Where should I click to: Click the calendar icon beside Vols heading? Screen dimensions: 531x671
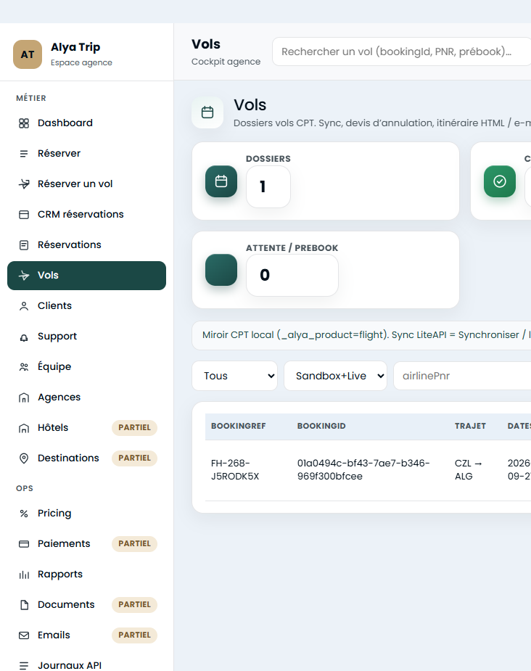(207, 112)
